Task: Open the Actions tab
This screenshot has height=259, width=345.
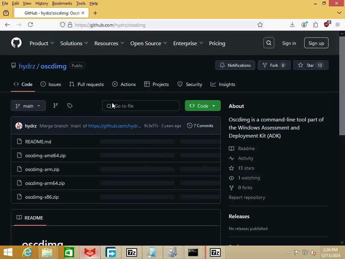Action: click(x=124, y=84)
